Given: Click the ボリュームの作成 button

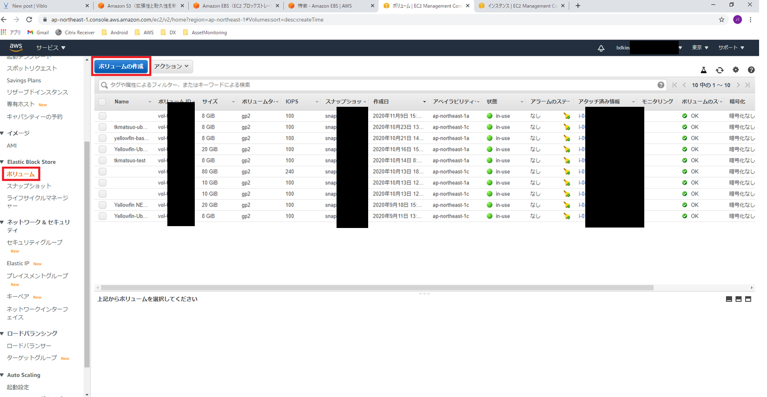Looking at the screenshot, I should pos(121,66).
